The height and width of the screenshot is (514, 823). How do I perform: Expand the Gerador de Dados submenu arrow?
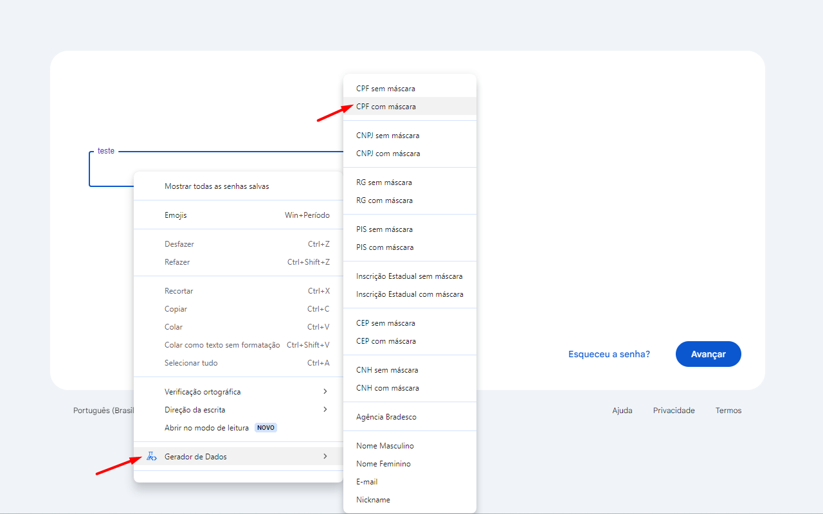[325, 456]
